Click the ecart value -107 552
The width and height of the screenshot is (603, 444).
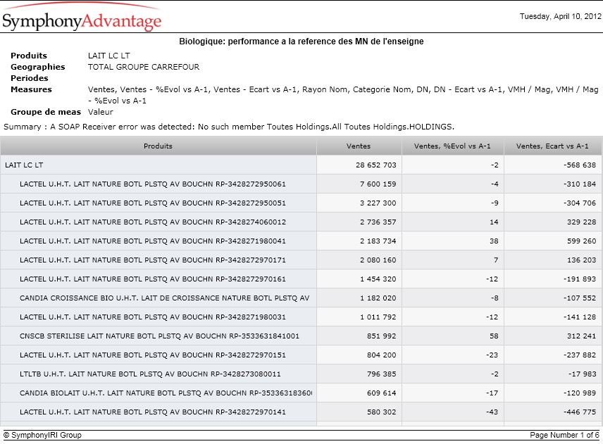580,298
